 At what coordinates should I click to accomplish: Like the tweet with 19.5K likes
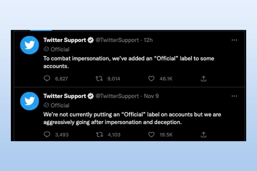click(x=151, y=135)
